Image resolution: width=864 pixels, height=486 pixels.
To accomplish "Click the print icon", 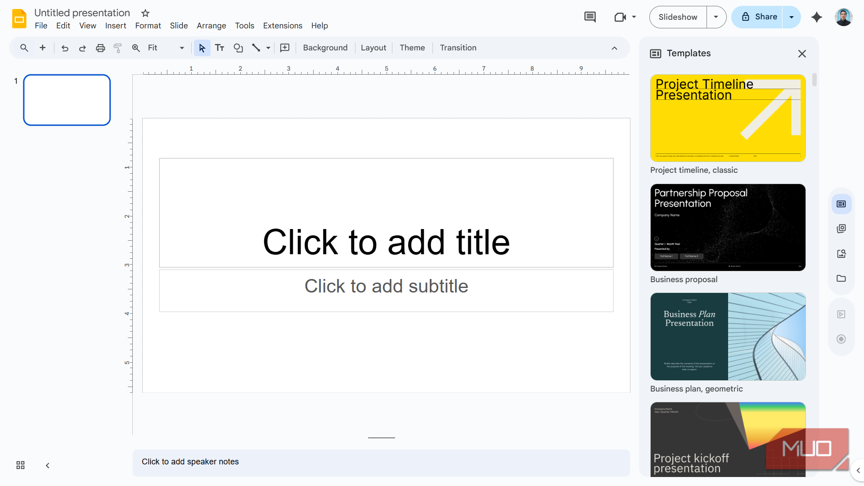I will coord(100,48).
